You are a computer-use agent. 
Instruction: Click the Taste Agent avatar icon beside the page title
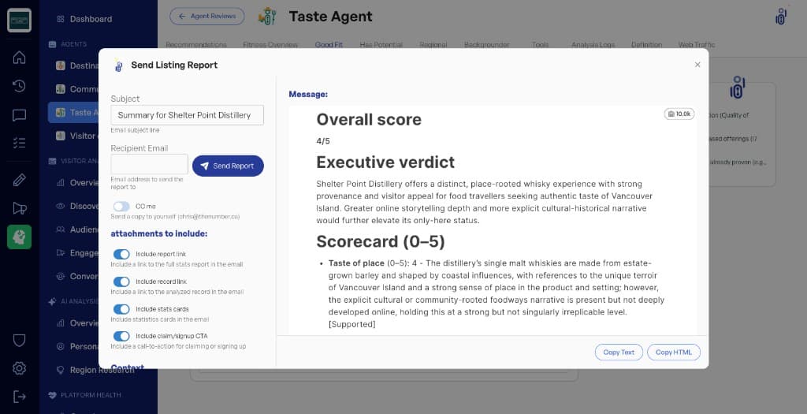(x=267, y=17)
